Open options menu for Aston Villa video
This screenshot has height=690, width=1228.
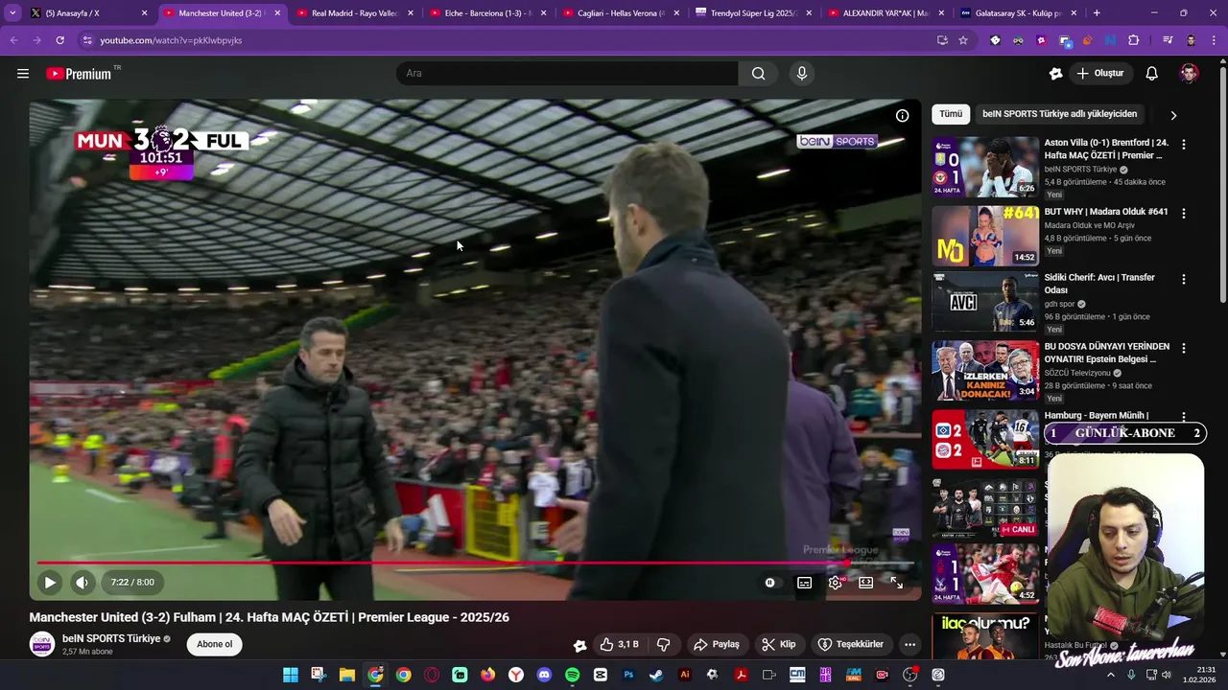click(x=1183, y=145)
